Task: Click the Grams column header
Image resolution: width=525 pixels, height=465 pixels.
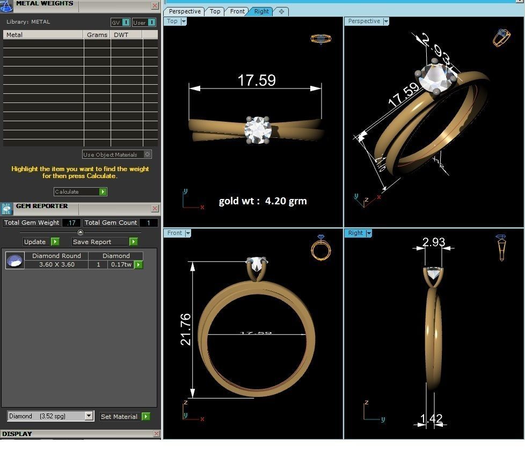Action: point(97,34)
